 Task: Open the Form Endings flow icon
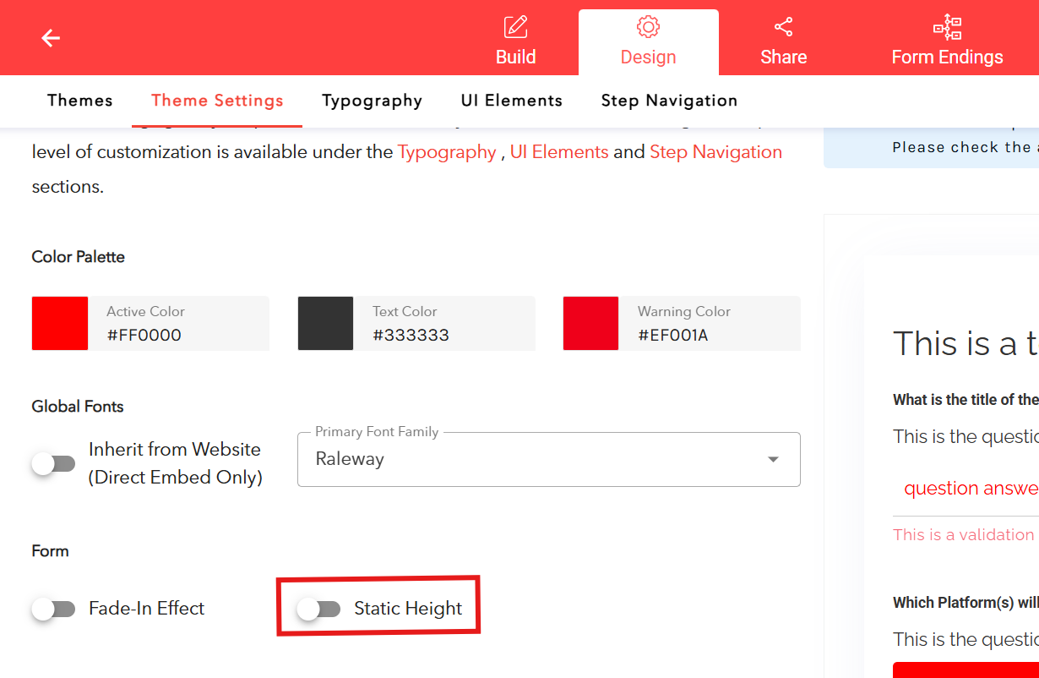pyautogui.click(x=947, y=27)
